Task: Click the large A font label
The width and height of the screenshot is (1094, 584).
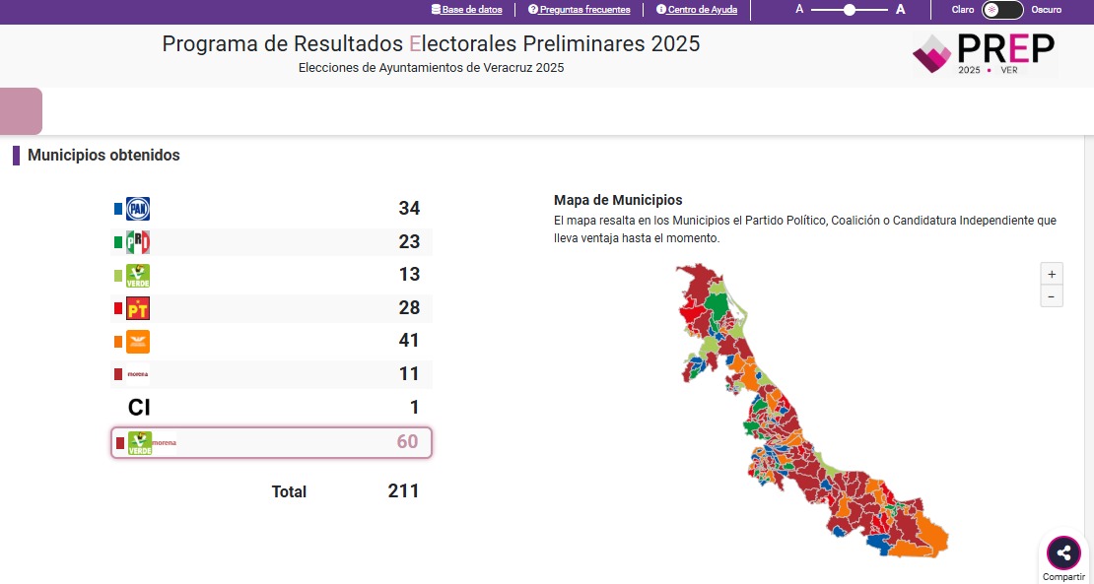Action: [900, 10]
